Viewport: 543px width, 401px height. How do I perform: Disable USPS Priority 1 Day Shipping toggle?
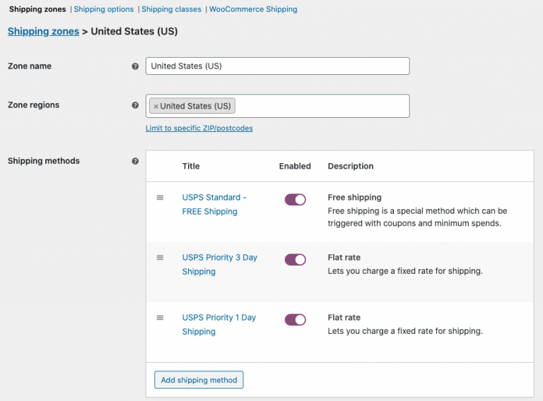click(296, 320)
